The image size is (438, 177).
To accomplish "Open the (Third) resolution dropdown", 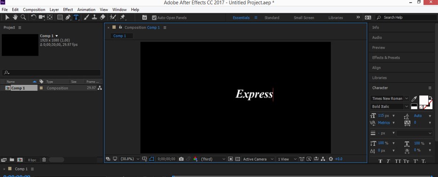I will (213, 159).
